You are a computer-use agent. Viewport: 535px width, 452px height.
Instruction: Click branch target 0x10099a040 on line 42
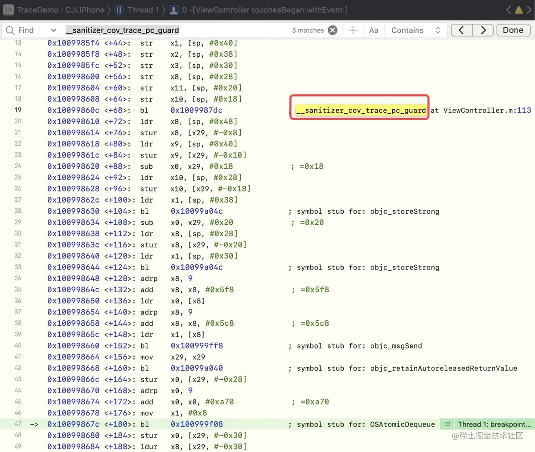tap(197, 368)
